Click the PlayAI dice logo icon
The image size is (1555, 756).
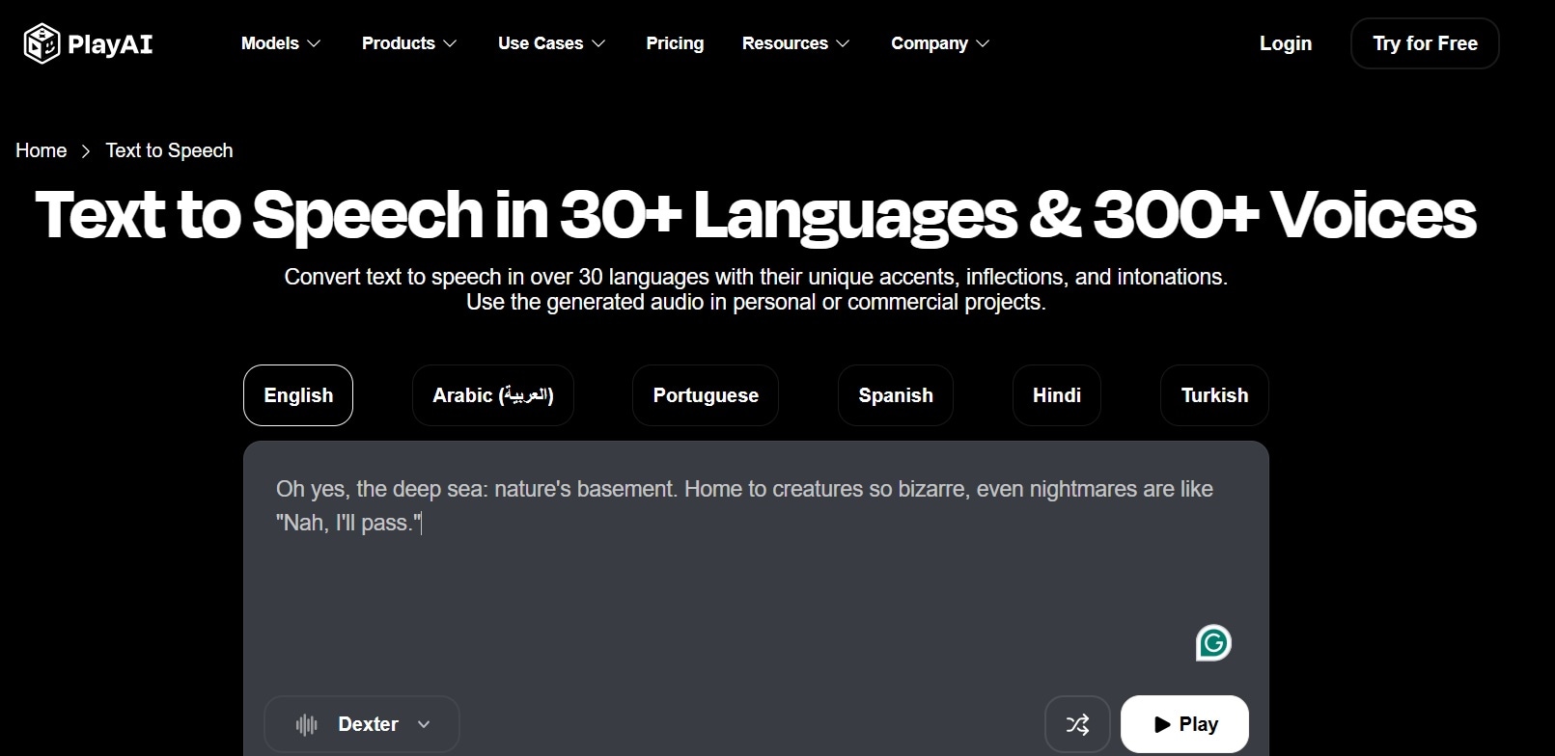(42, 43)
